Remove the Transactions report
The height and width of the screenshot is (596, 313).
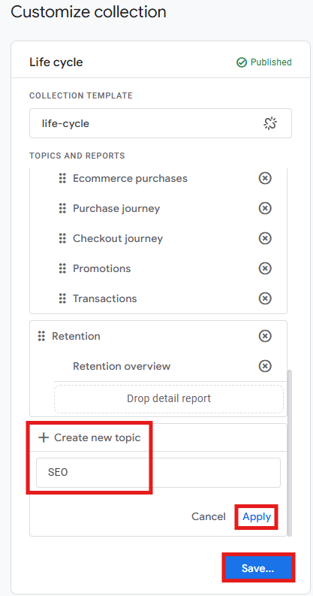coord(265,298)
